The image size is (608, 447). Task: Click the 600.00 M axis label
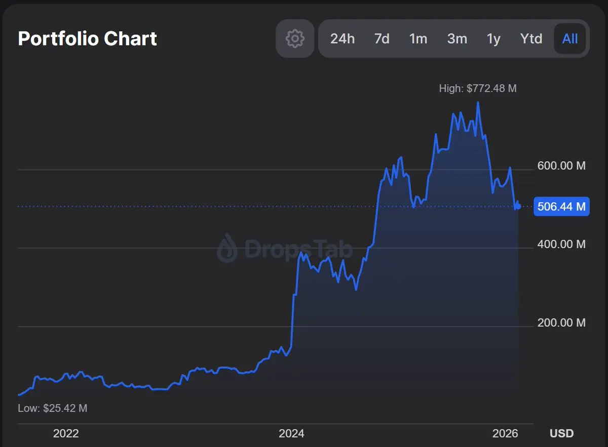561,166
